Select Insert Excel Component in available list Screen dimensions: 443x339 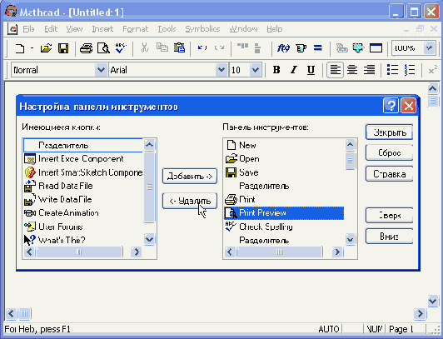(83, 159)
